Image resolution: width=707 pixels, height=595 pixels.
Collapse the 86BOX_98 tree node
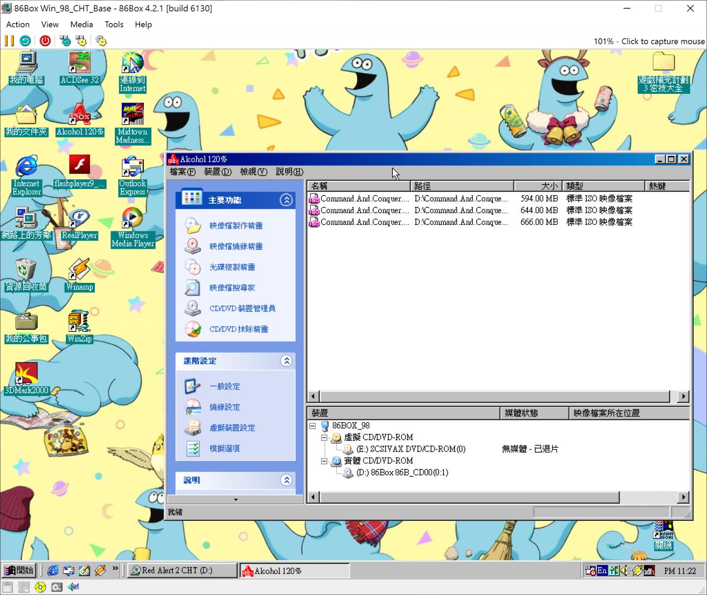pos(312,426)
